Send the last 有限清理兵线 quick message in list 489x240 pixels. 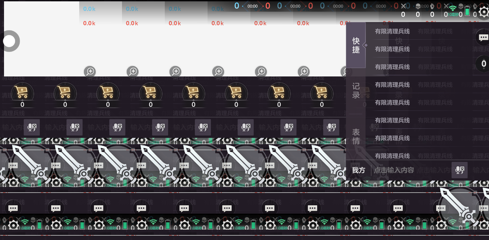(392, 156)
